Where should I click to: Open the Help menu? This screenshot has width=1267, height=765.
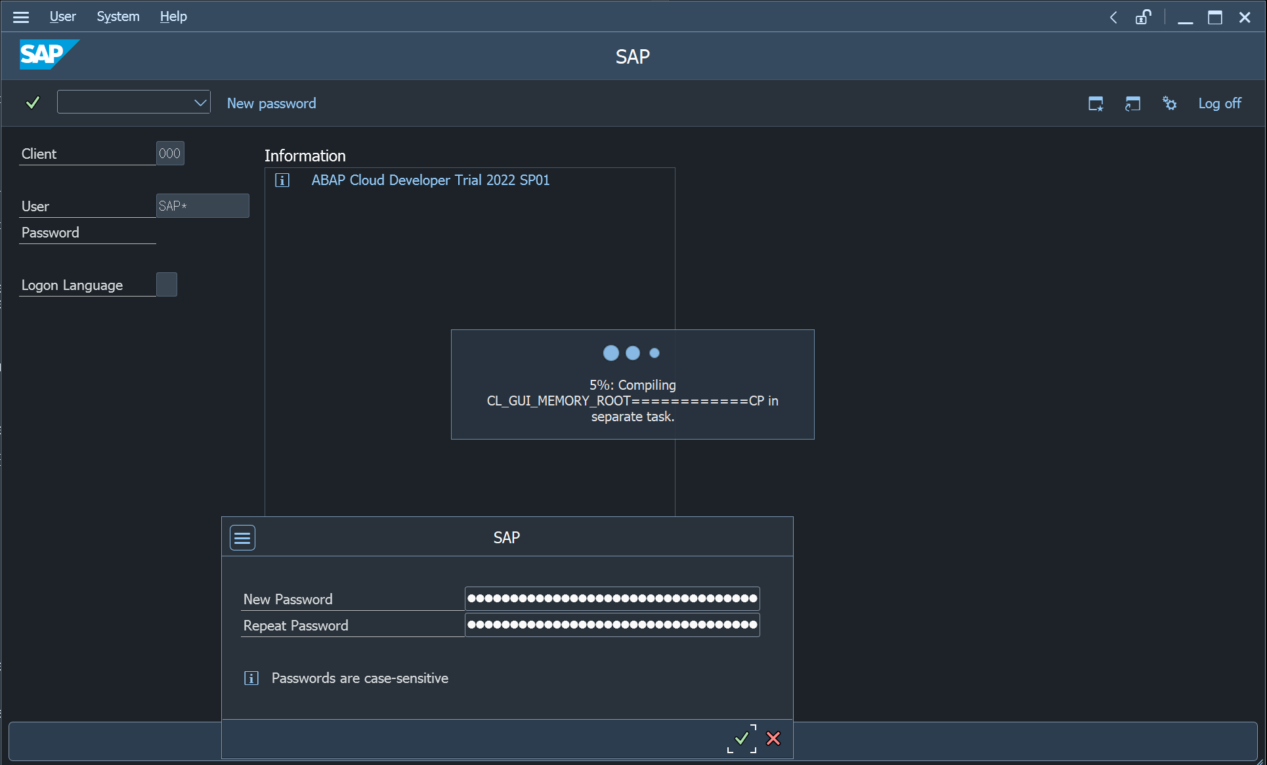click(x=173, y=16)
